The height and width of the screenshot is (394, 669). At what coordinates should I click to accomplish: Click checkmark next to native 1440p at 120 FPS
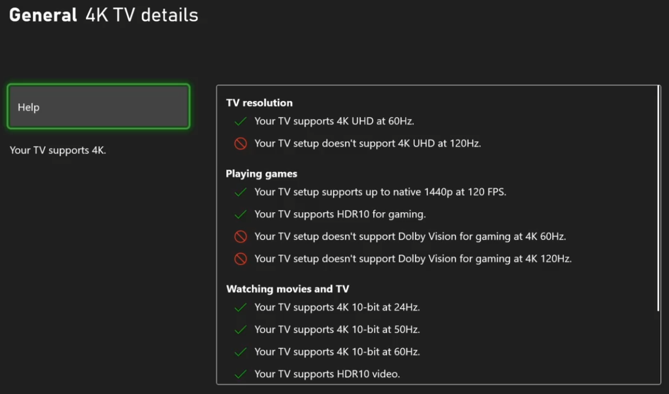pos(240,192)
